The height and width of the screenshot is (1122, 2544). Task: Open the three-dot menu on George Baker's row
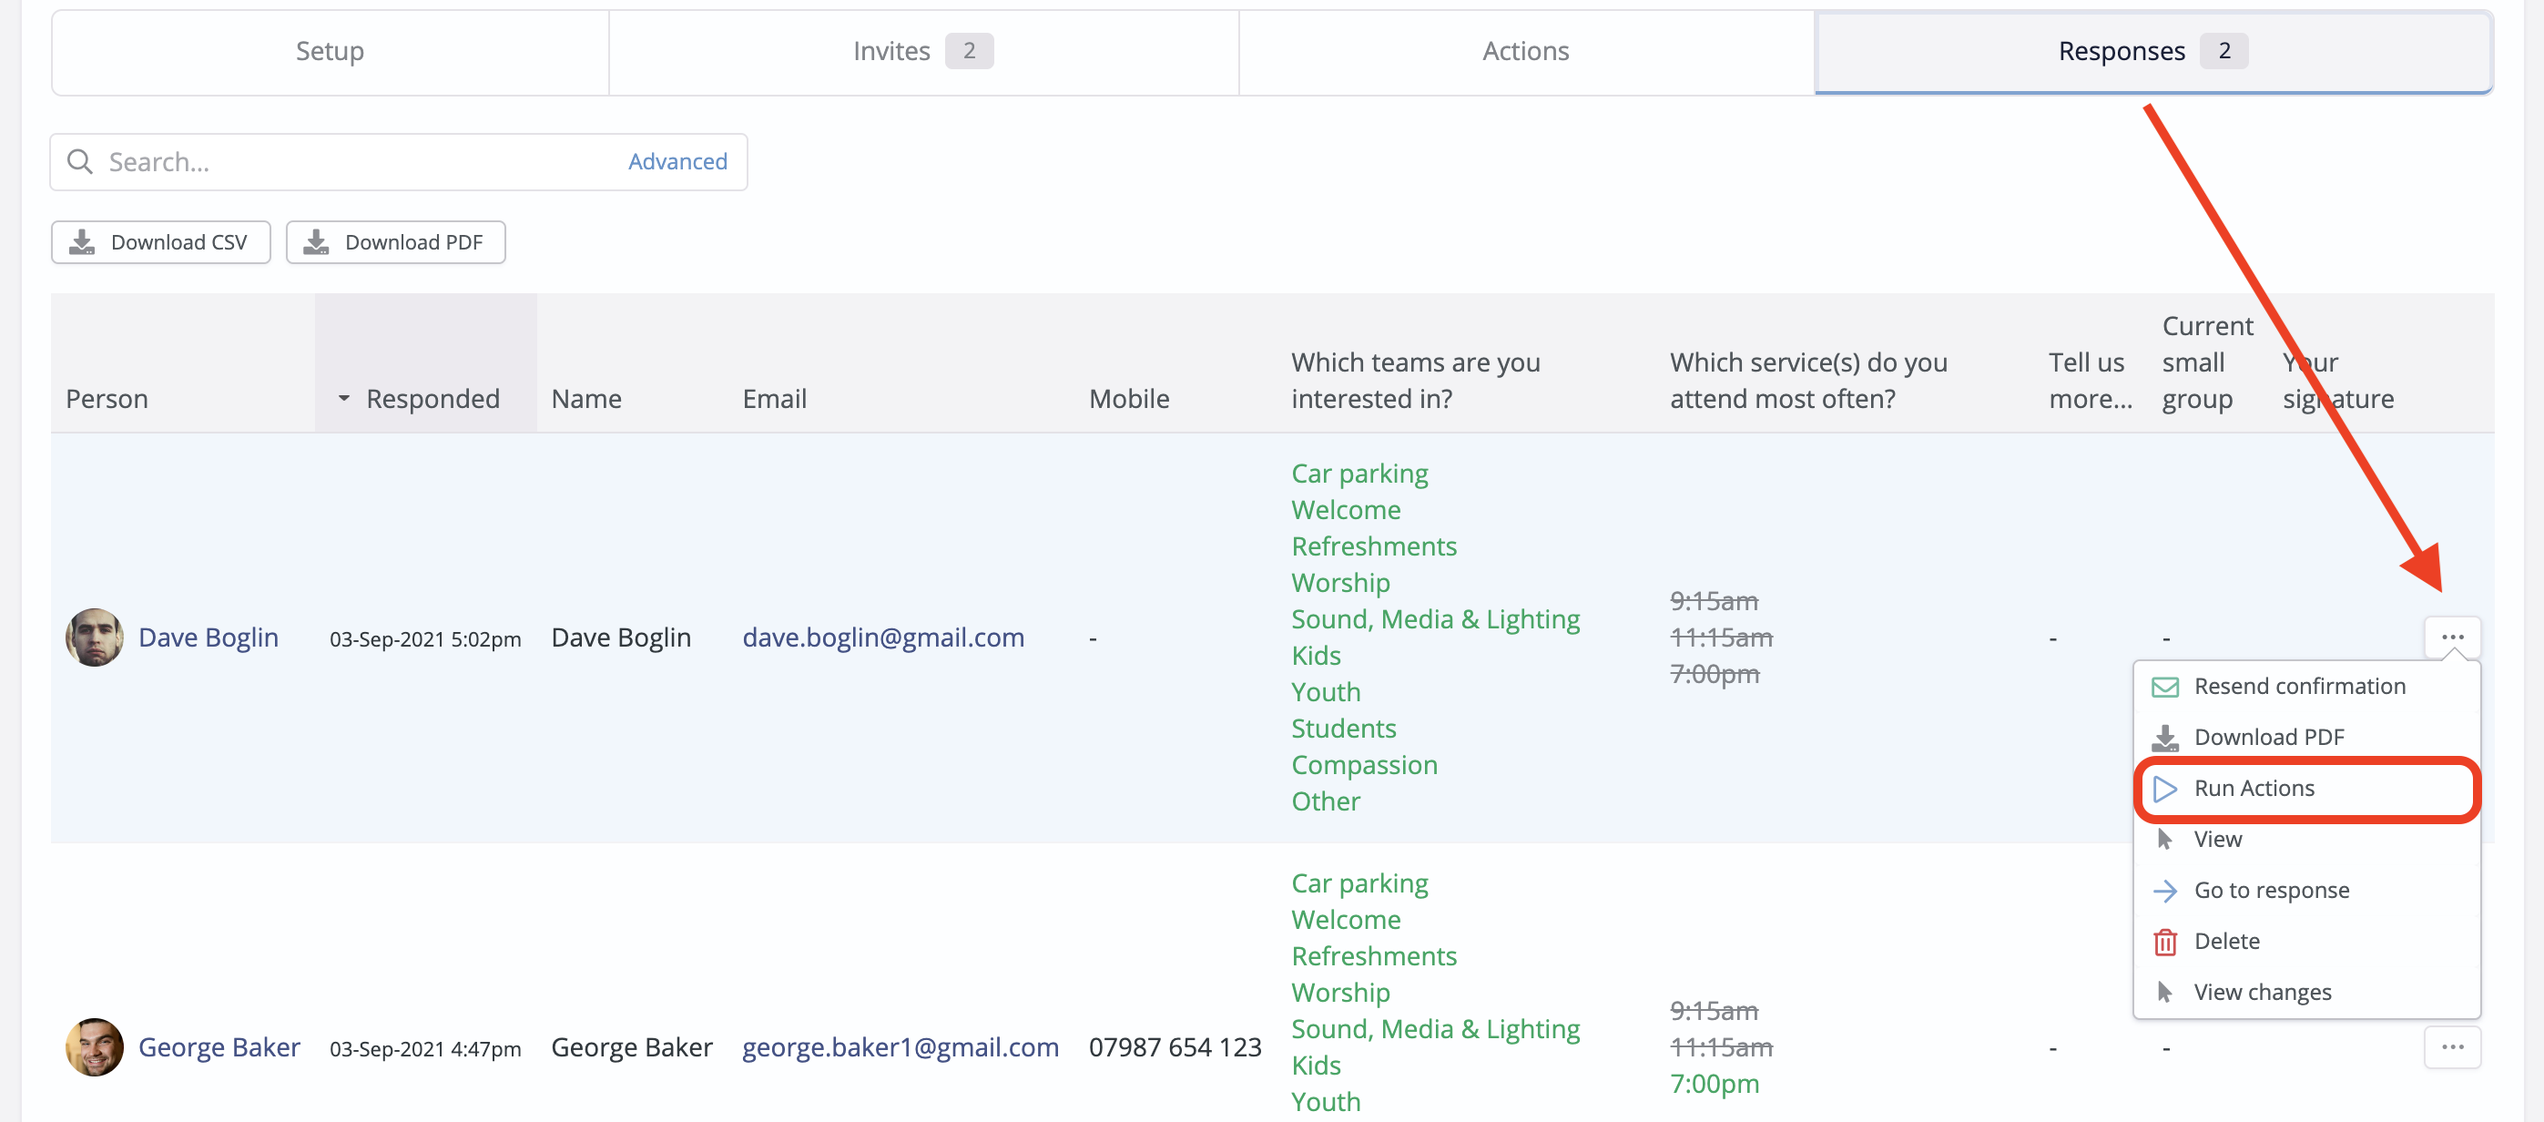tap(2453, 1047)
